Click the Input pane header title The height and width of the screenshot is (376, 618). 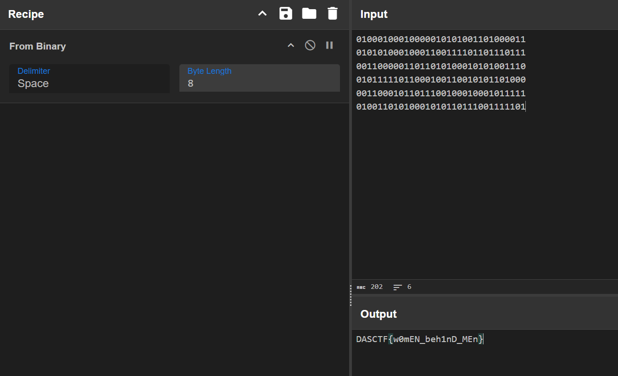[x=374, y=14]
